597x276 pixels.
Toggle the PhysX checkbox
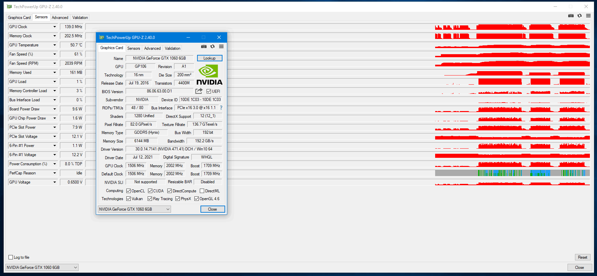177,199
